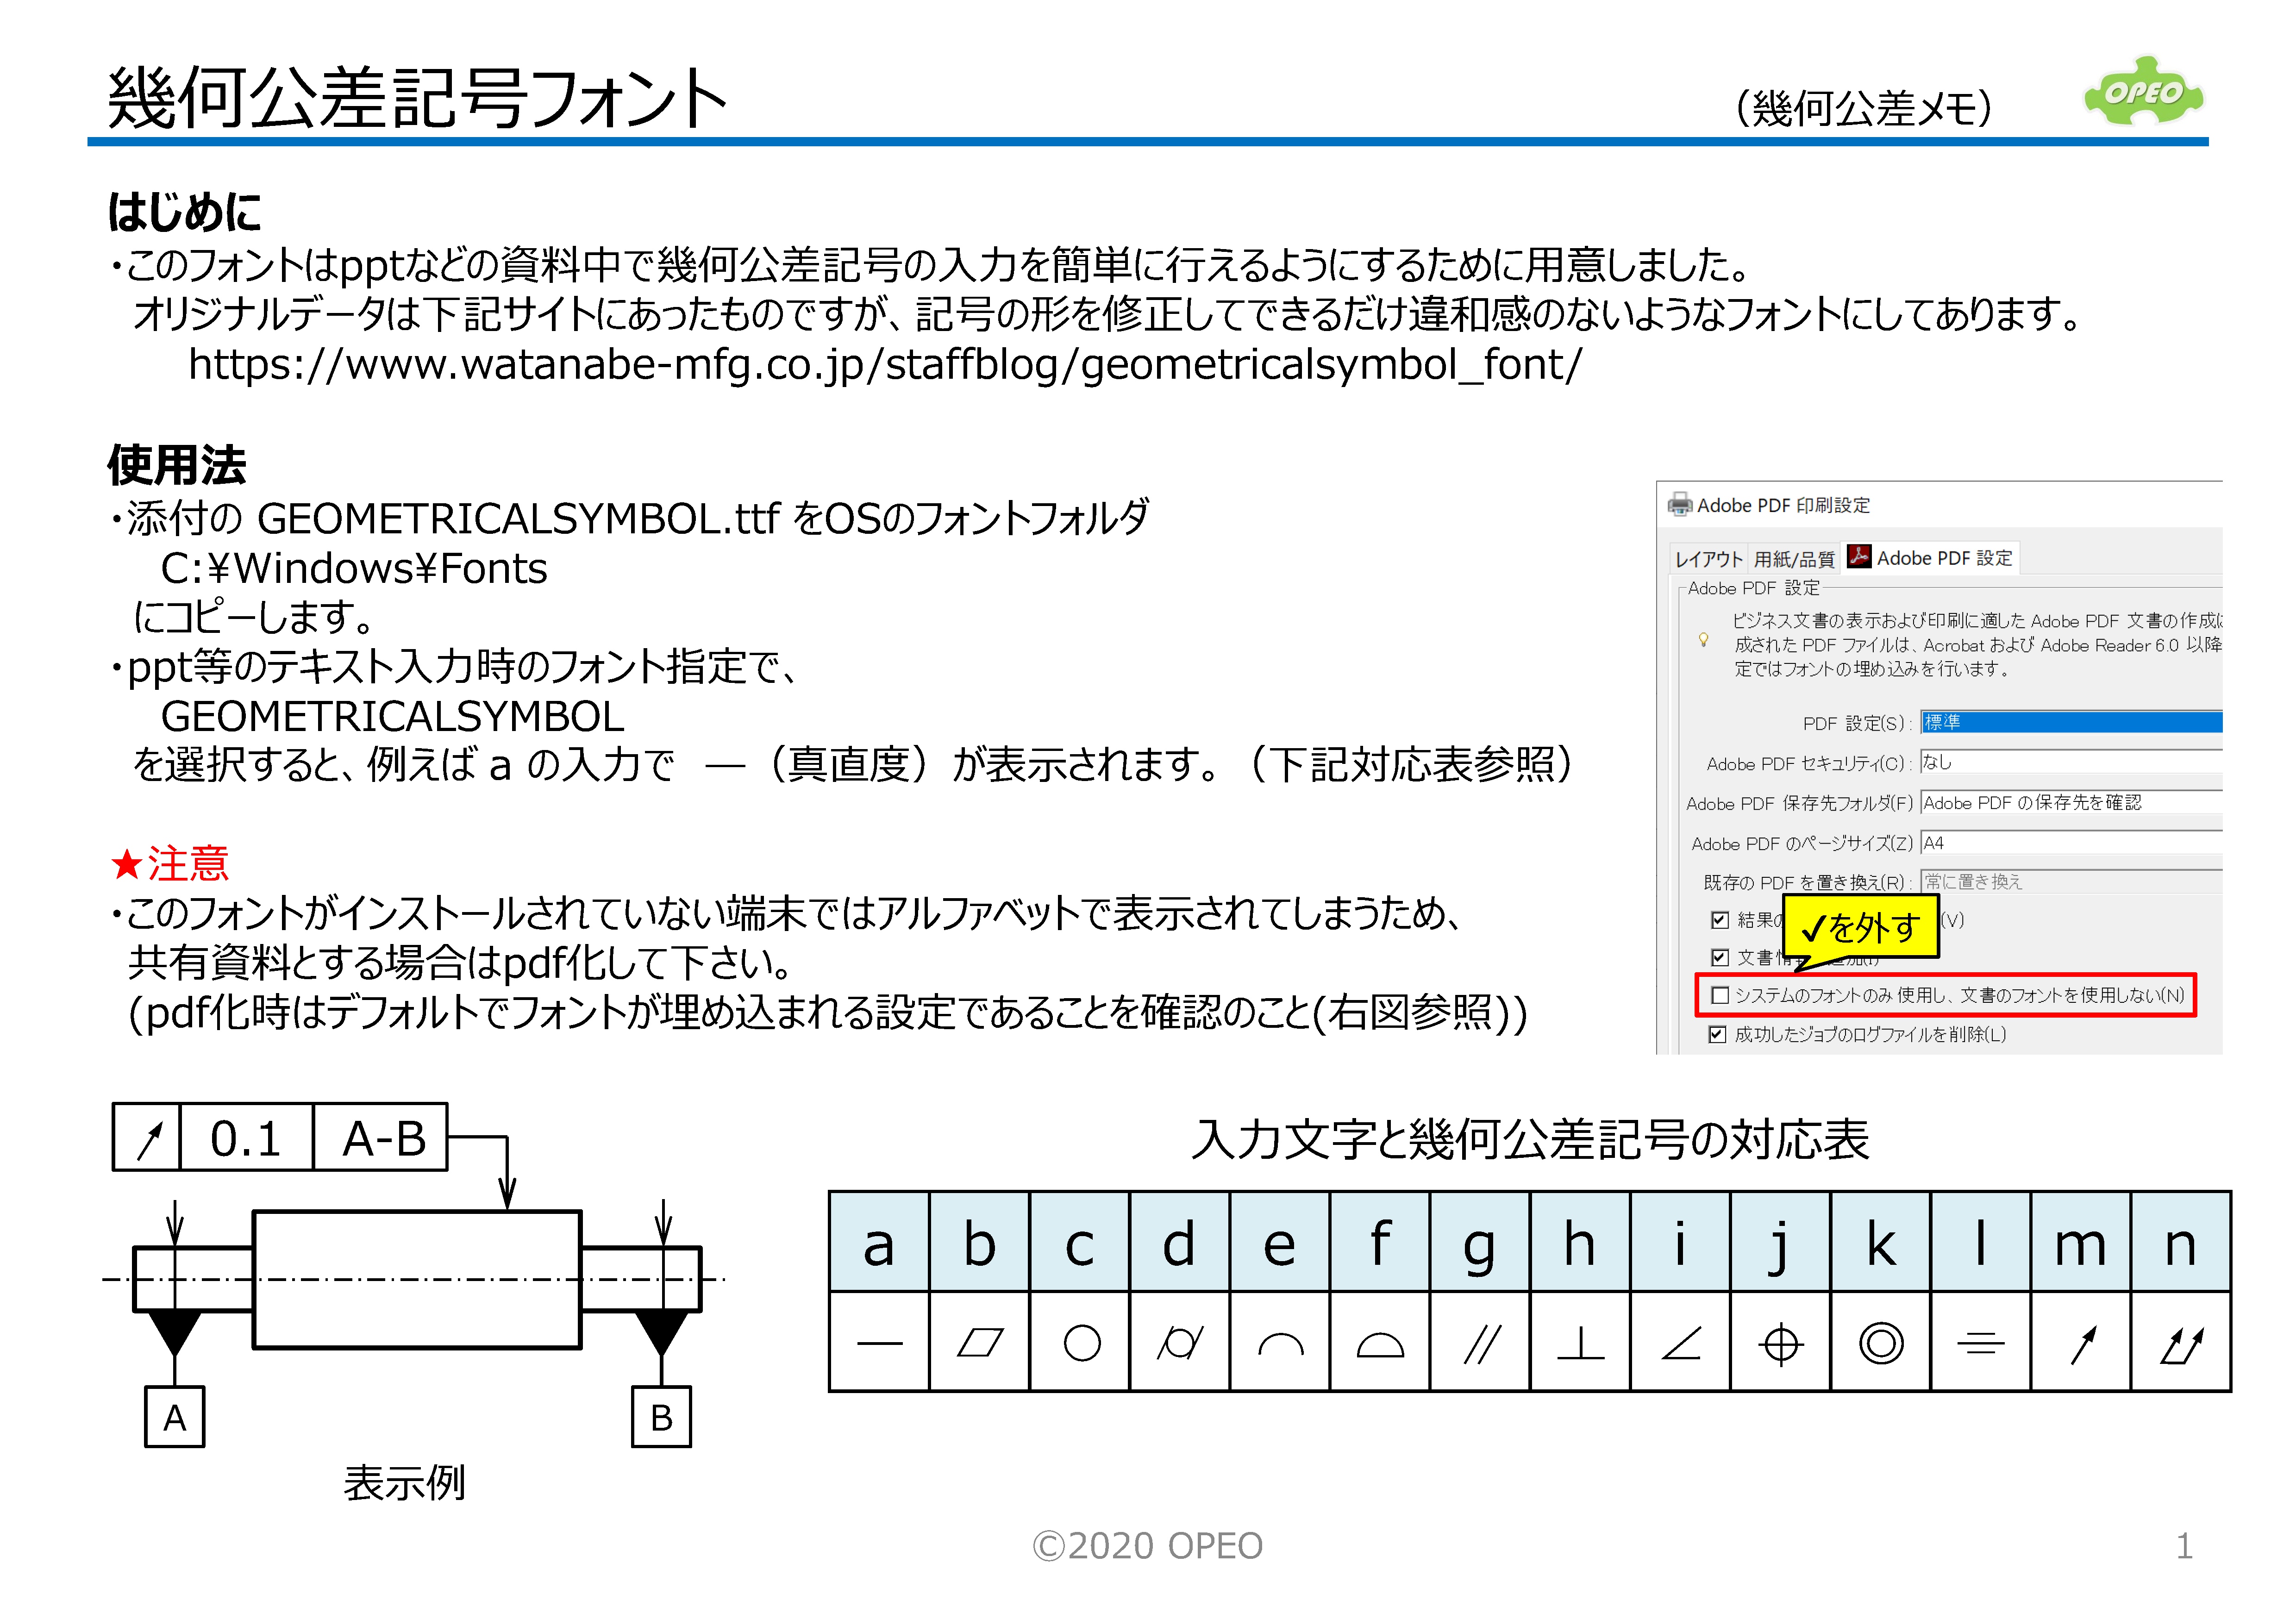Click the circular runout arrow symbol under m
This screenshot has height=1619, width=2296.
tap(2083, 1344)
